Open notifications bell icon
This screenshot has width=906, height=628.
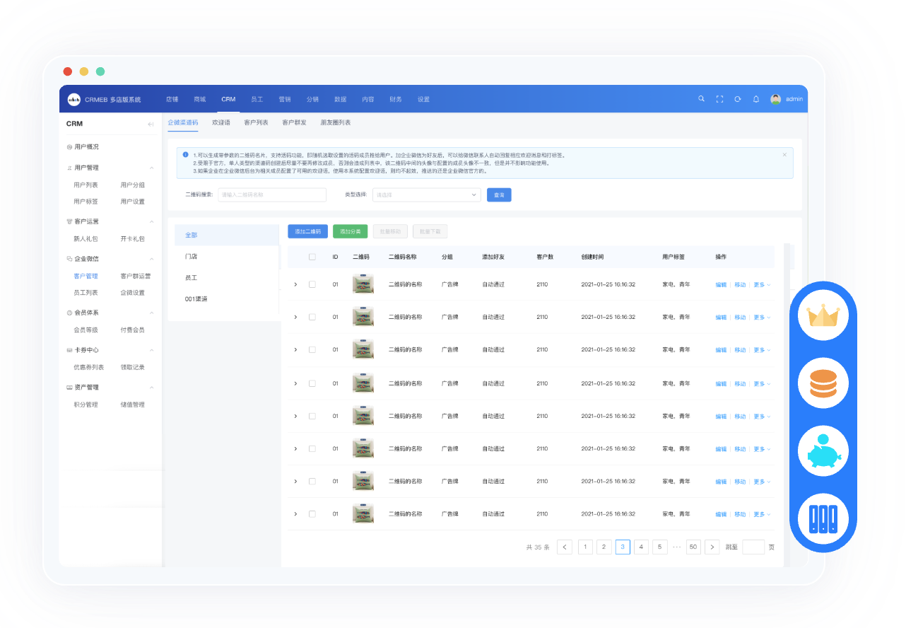point(755,99)
